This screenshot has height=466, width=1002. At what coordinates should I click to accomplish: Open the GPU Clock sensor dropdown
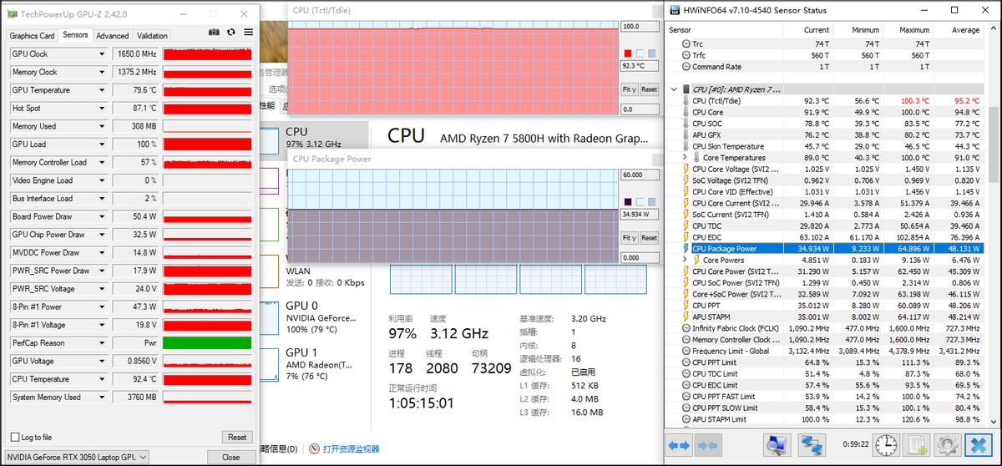pyautogui.click(x=102, y=54)
